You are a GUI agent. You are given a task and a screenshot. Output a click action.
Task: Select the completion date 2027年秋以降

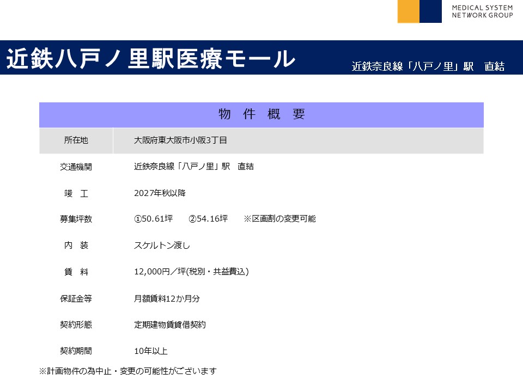pyautogui.click(x=160, y=193)
